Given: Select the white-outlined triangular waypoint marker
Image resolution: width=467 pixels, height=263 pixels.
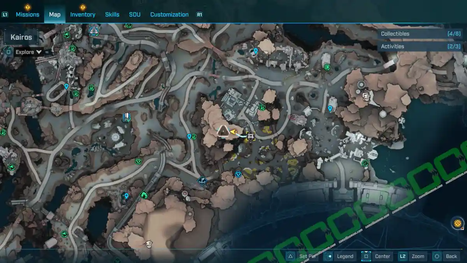Looking at the screenshot, I should pyautogui.click(x=223, y=131).
